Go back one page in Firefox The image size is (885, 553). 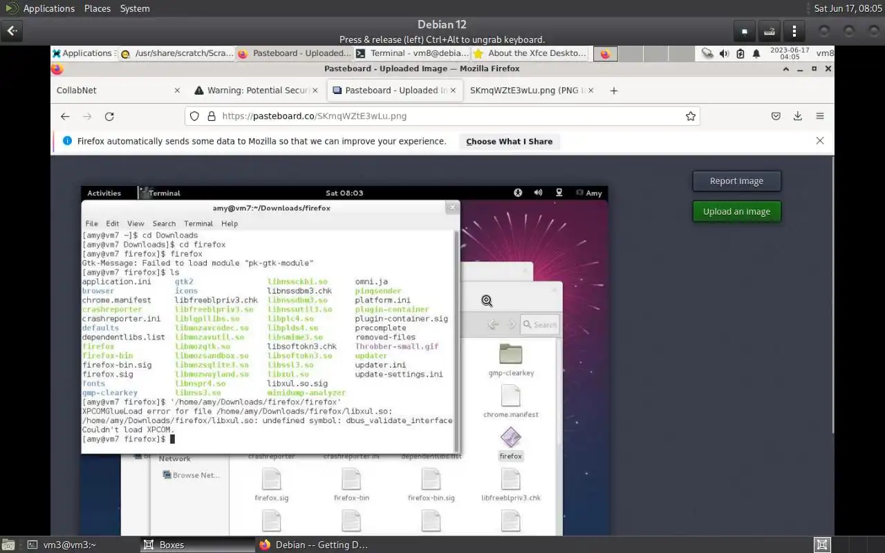click(x=65, y=116)
